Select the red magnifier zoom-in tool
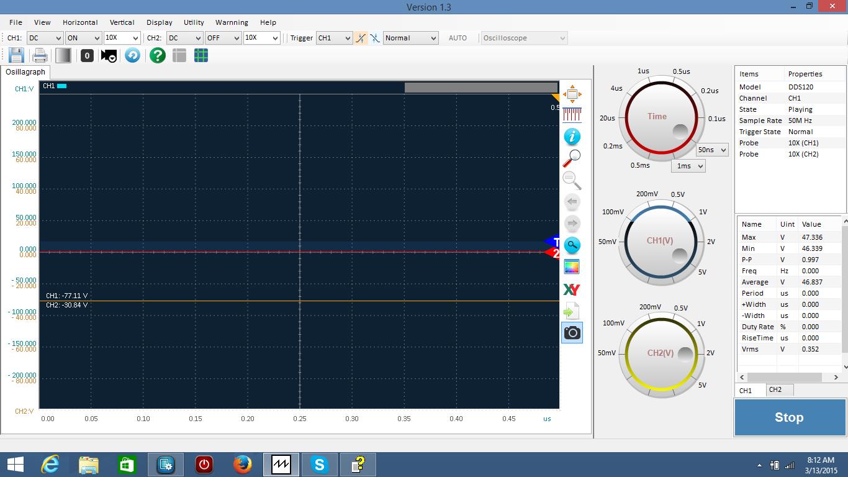Image resolution: width=848 pixels, height=477 pixels. (x=571, y=158)
